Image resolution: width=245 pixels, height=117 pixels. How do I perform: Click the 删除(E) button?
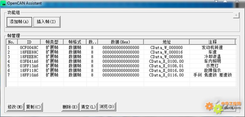coord(70,107)
